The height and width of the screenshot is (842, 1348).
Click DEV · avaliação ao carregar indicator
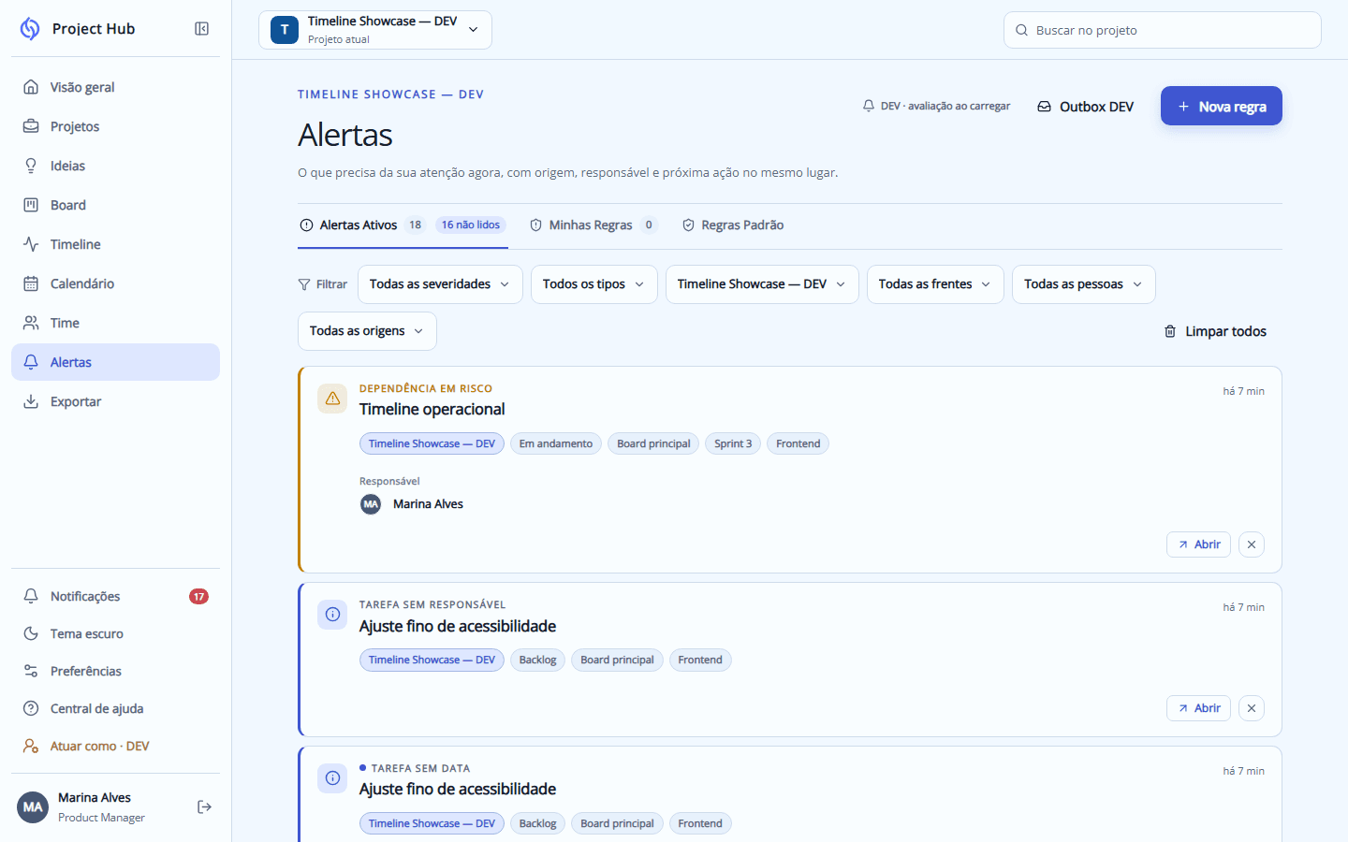tap(936, 106)
